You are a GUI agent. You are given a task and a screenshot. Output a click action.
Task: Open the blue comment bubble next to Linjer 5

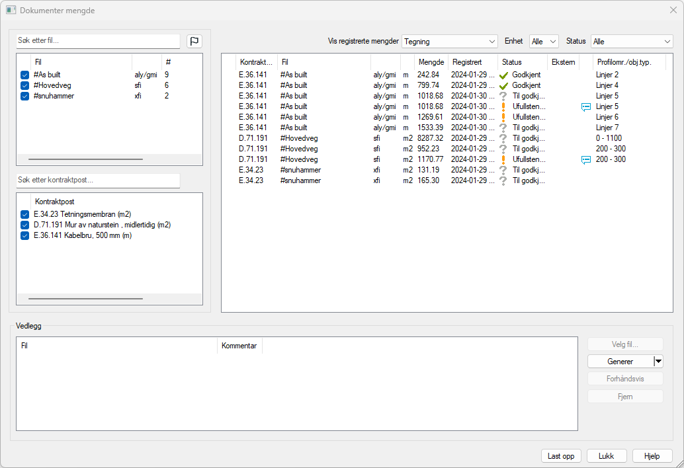tap(585, 106)
